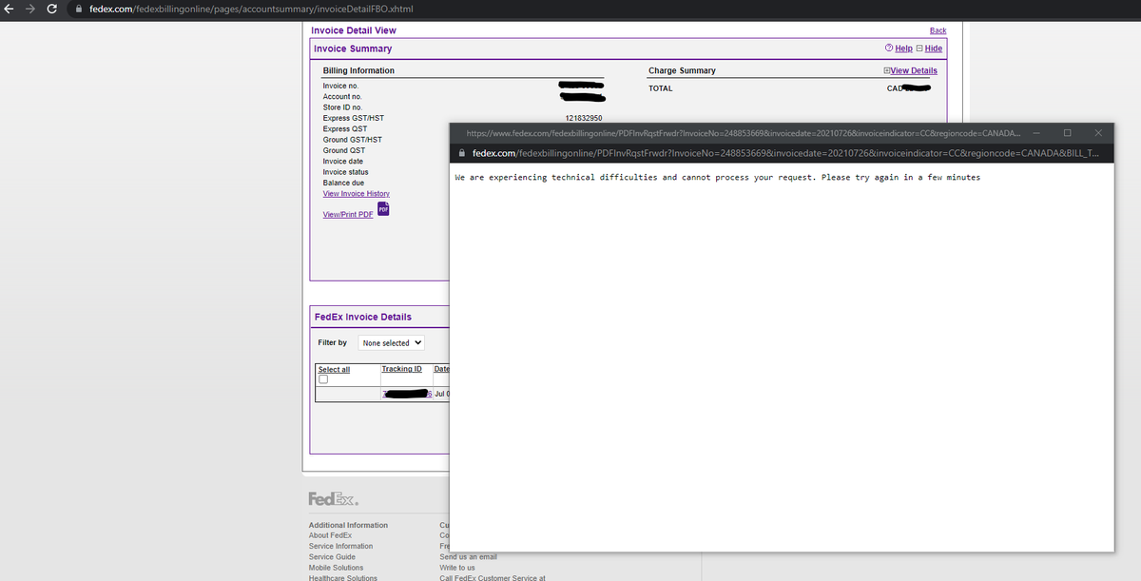Click the Invoice Detail View heading
Screen dimensions: 1141x581
pyautogui.click(x=354, y=30)
